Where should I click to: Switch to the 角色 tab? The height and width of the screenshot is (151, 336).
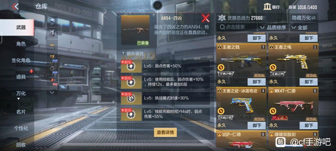[21, 44]
